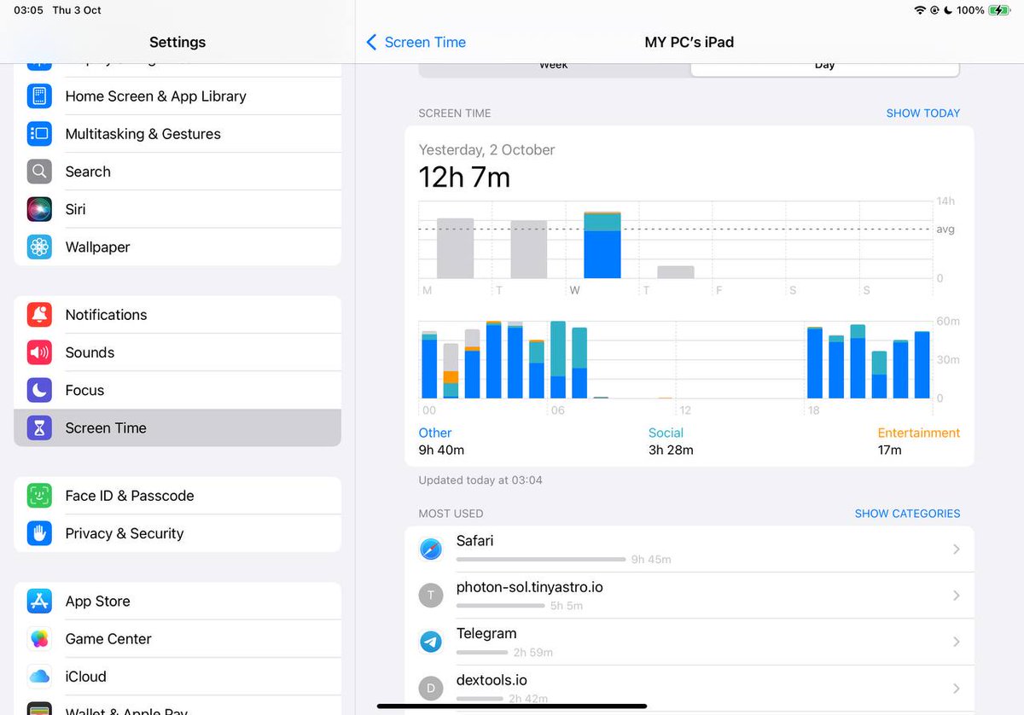This screenshot has width=1024, height=715.
Task: Tap the Sounds speaker icon
Action: (x=39, y=352)
